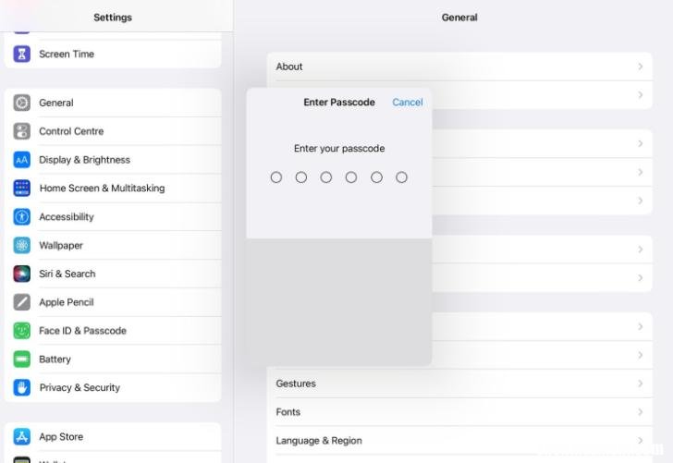
Task: Expand the Fonts row chevron
Action: tap(640, 412)
